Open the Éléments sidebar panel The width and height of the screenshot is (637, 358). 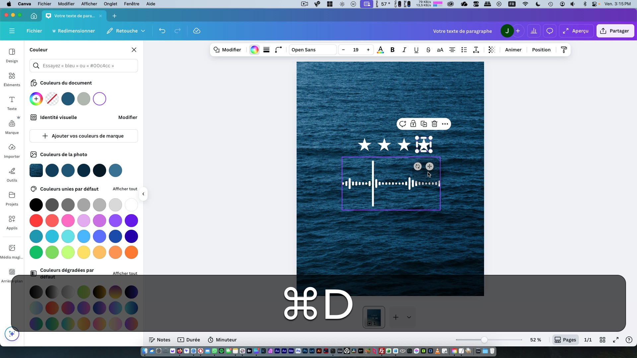(x=12, y=79)
